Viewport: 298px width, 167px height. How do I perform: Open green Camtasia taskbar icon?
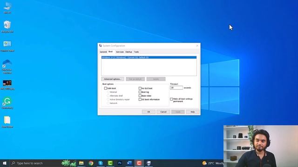(x=110, y=163)
